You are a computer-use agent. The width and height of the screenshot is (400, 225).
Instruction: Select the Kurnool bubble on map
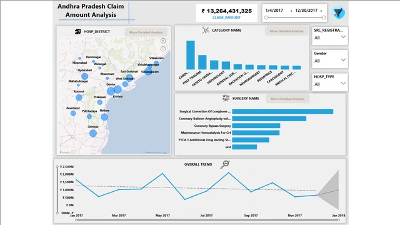79,97
